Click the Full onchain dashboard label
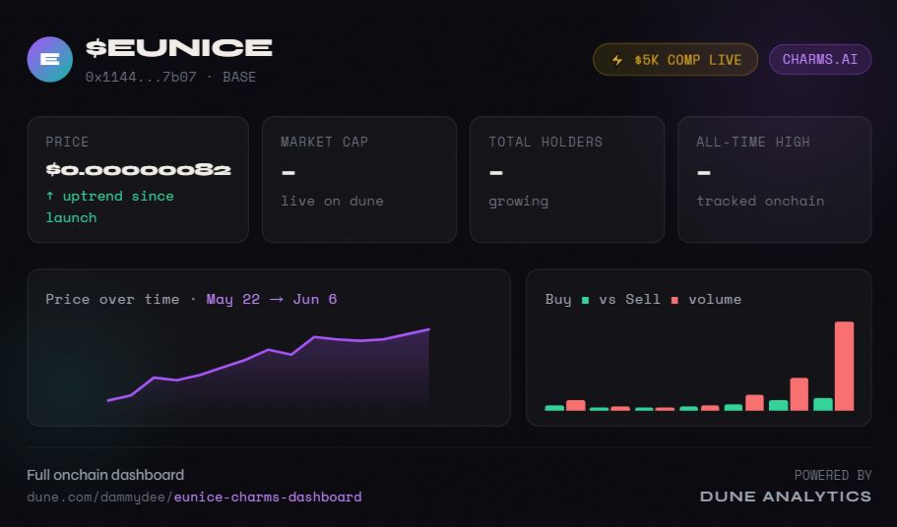Viewport: 897px width, 527px height. coord(105,475)
